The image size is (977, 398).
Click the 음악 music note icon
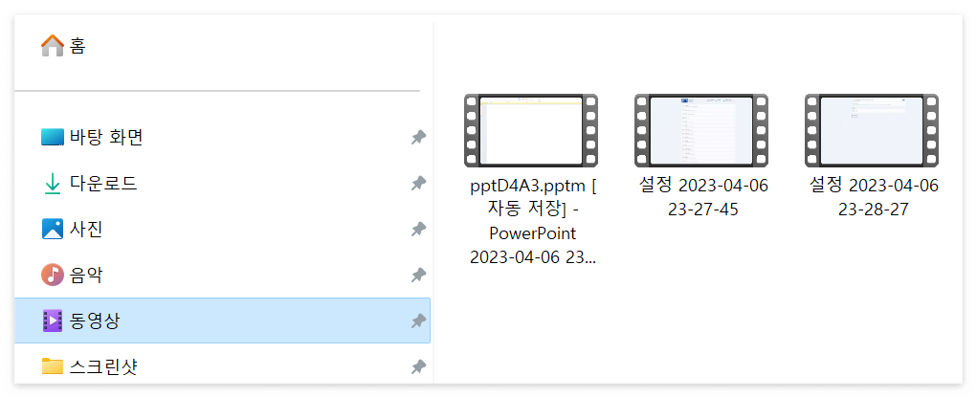53,275
